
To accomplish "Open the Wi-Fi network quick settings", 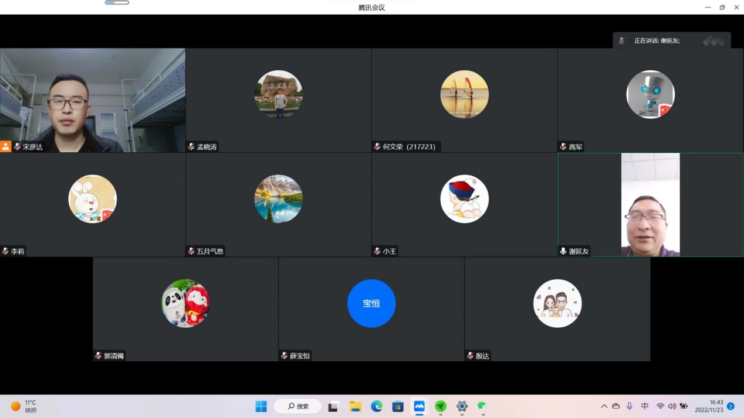I will pyautogui.click(x=660, y=406).
